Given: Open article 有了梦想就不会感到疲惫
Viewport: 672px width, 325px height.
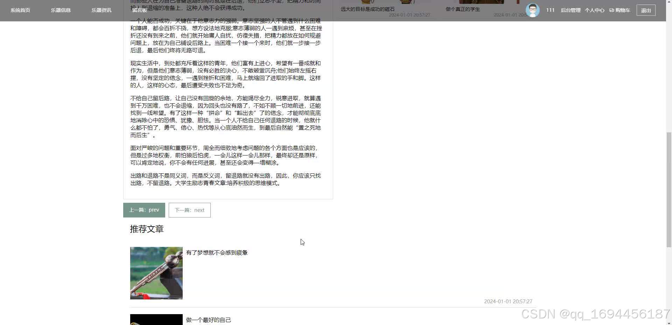Looking at the screenshot, I should click(x=217, y=253).
